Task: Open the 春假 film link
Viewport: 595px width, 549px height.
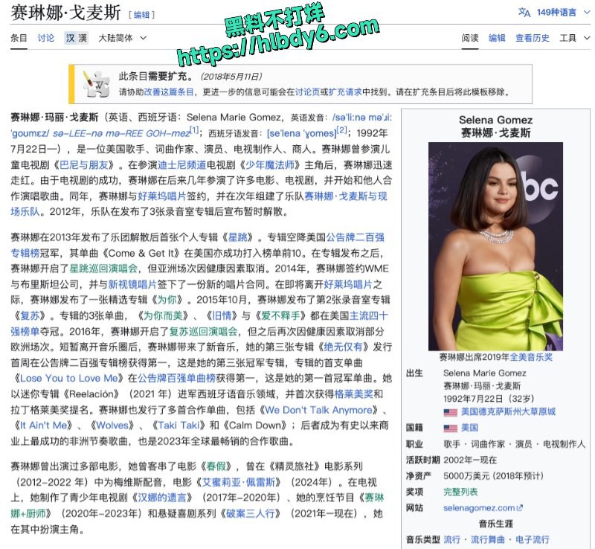Action: pyautogui.click(x=216, y=466)
